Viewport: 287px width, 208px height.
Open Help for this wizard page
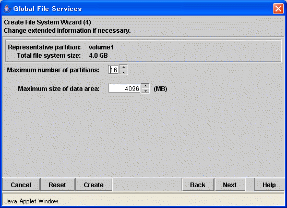[269, 185]
